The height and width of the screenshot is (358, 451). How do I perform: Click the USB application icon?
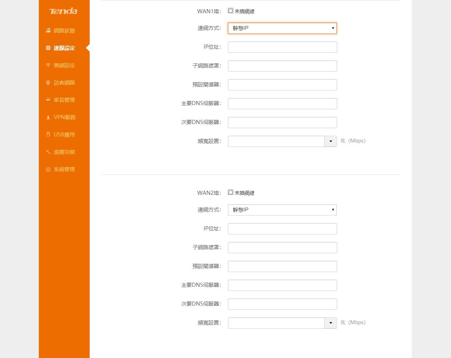48,135
